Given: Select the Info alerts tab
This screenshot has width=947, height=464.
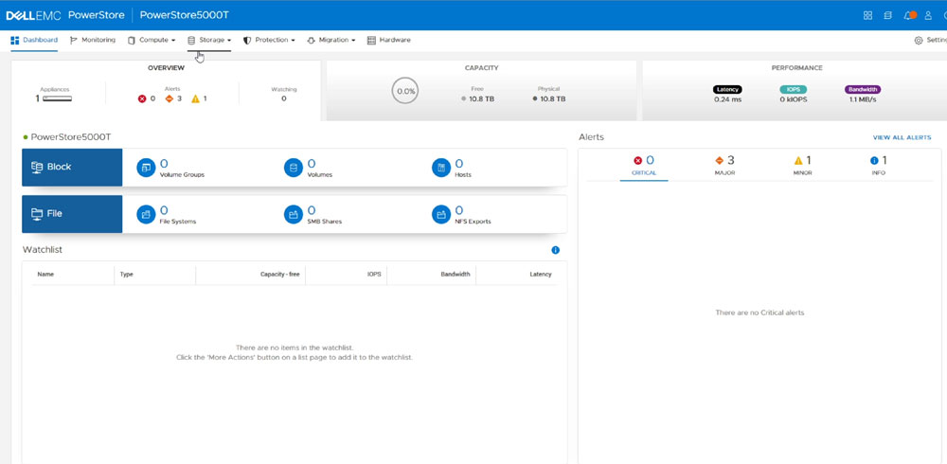Looking at the screenshot, I should [x=878, y=166].
